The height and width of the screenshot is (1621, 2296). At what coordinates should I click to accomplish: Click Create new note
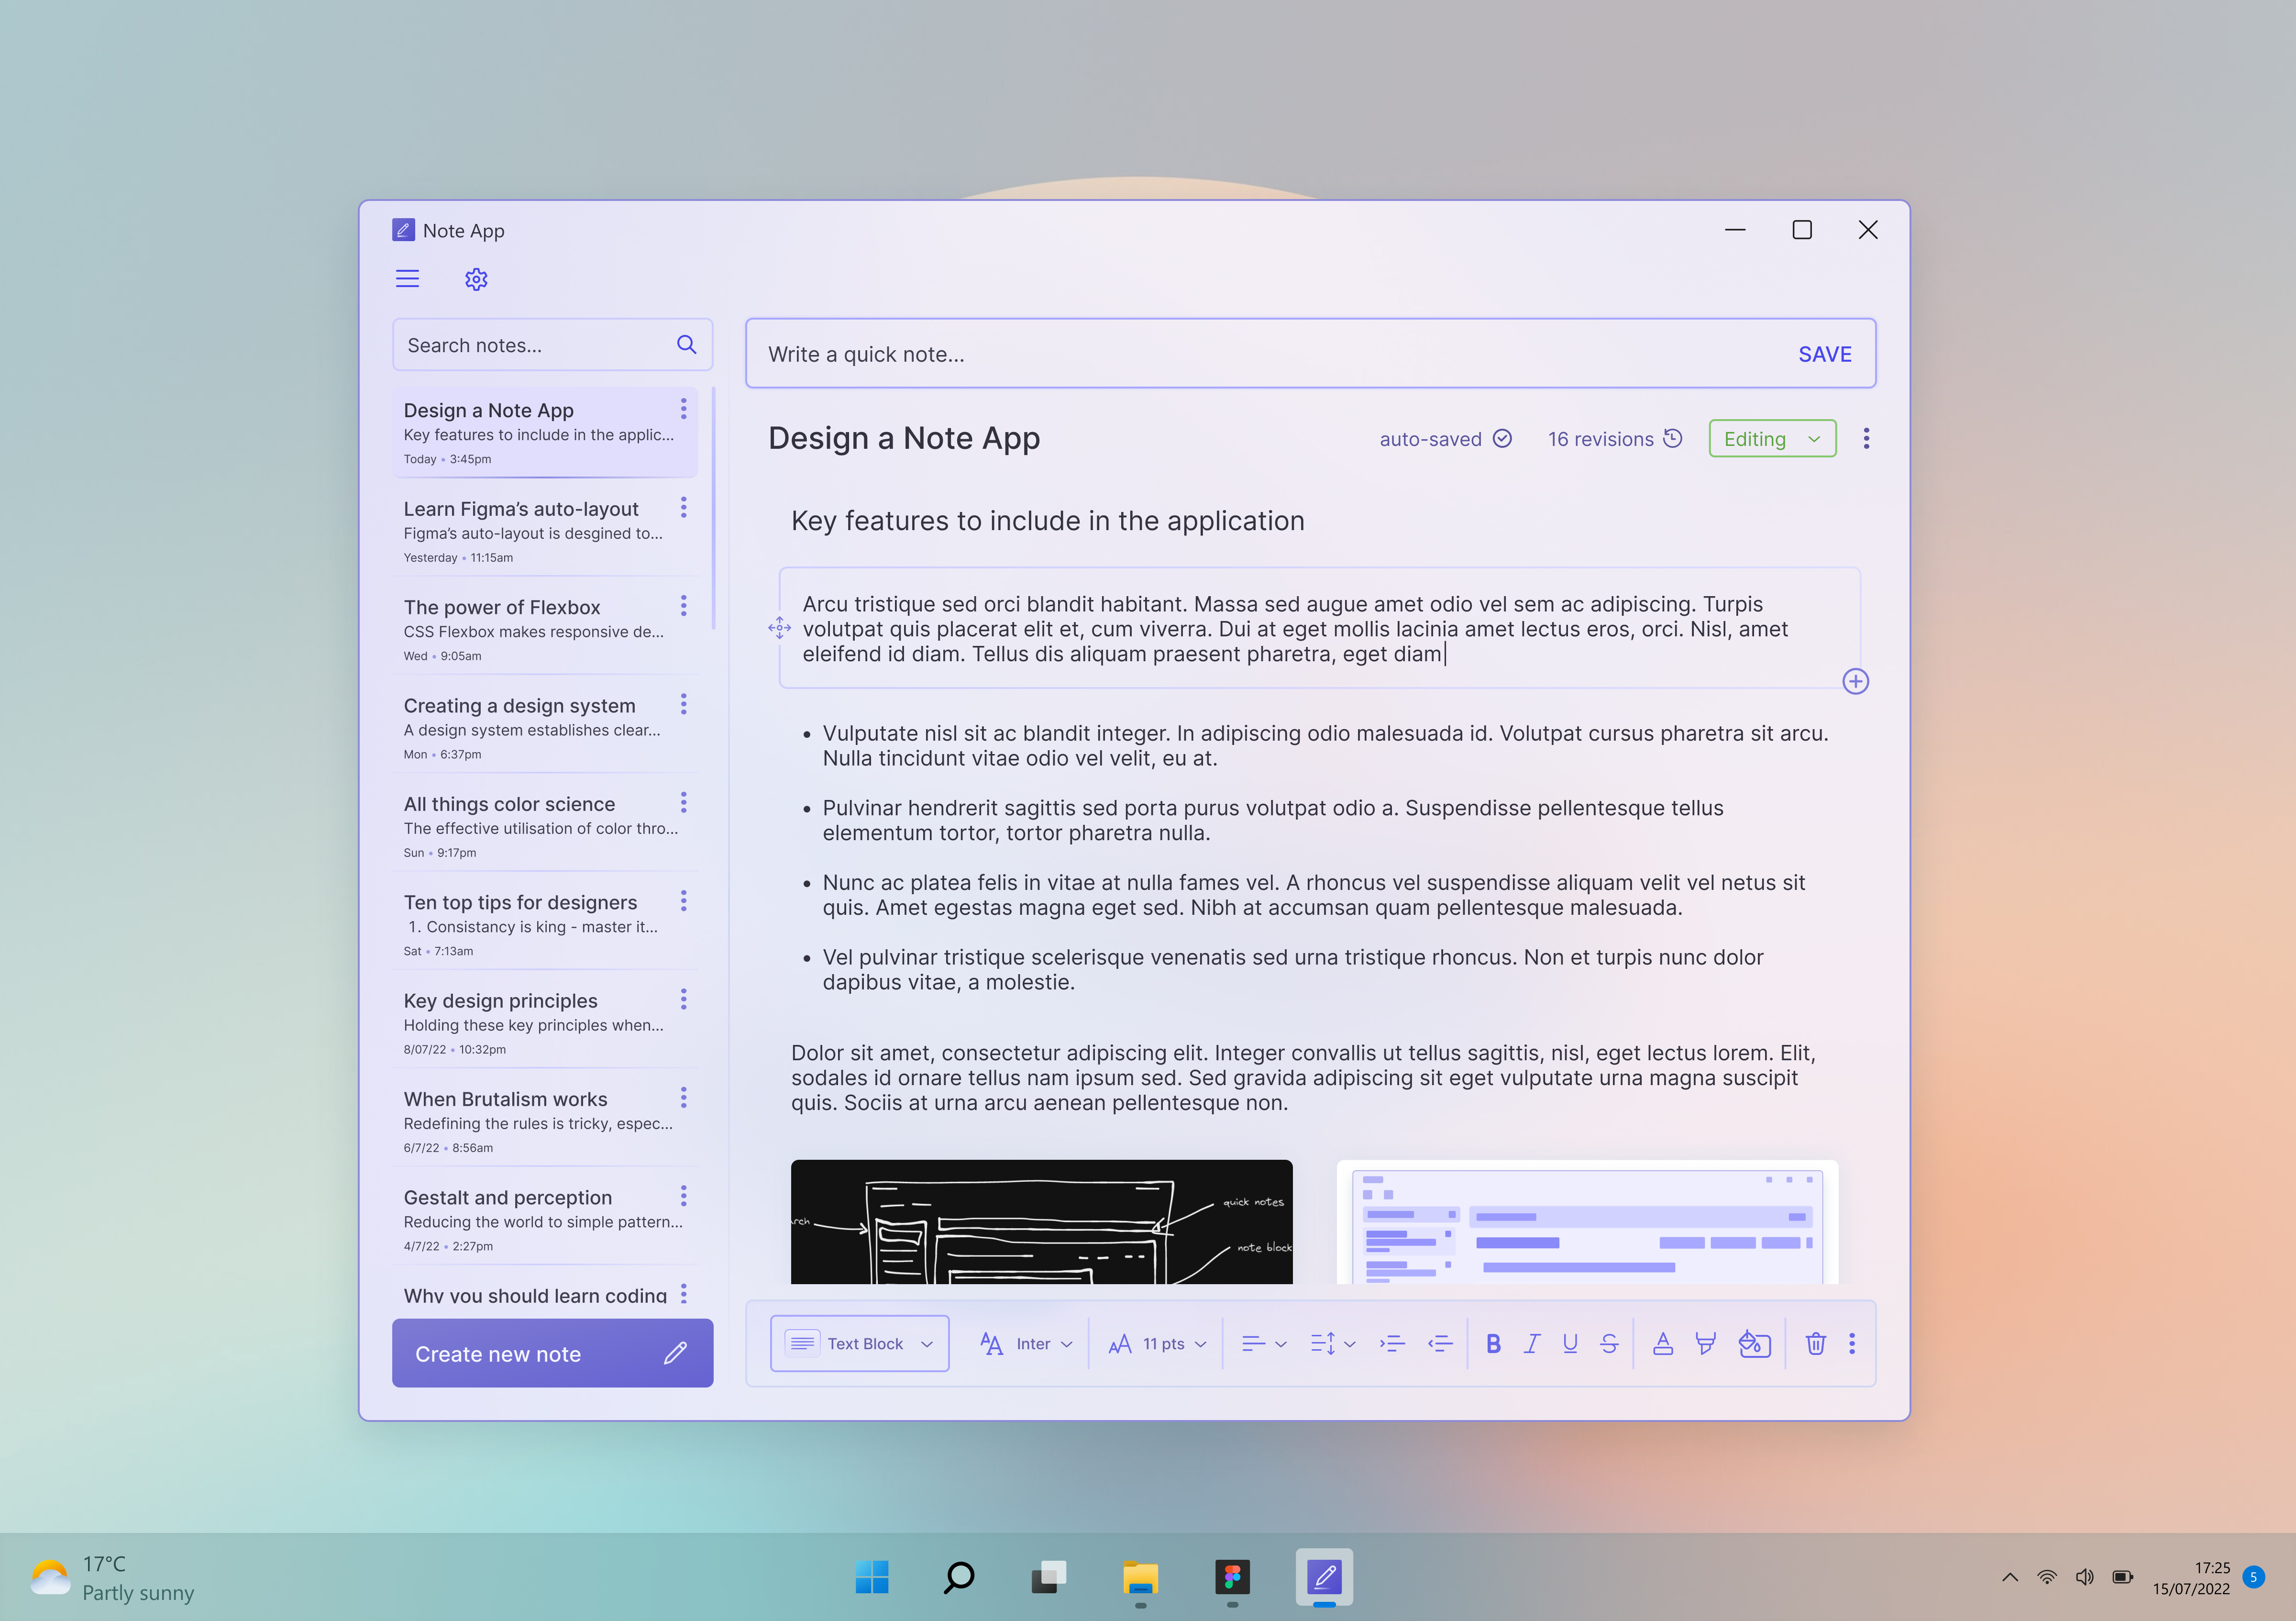click(552, 1353)
